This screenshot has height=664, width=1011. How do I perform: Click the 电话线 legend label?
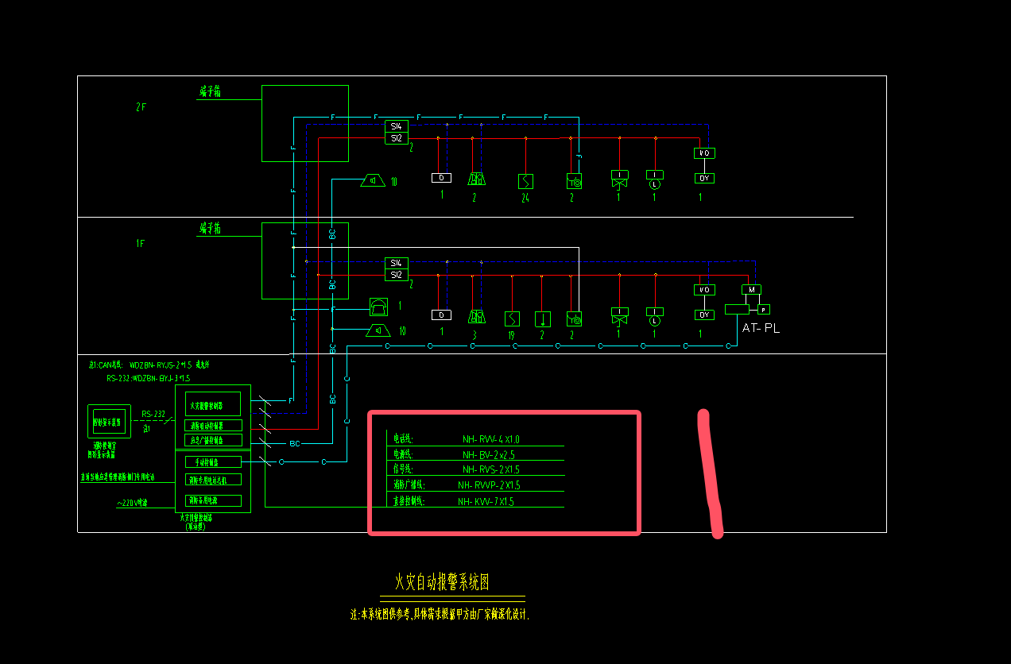(403, 439)
